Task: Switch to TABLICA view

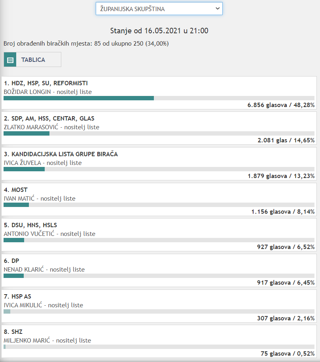Action: 33,60
